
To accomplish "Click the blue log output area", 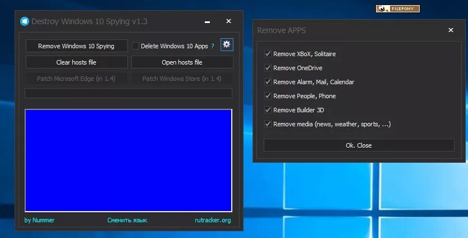I will [129, 161].
